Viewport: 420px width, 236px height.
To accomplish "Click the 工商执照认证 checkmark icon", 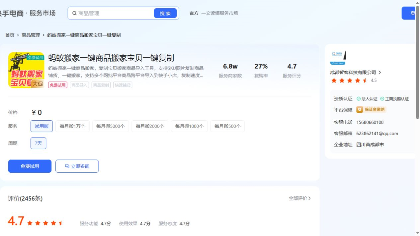I will point(382,99).
